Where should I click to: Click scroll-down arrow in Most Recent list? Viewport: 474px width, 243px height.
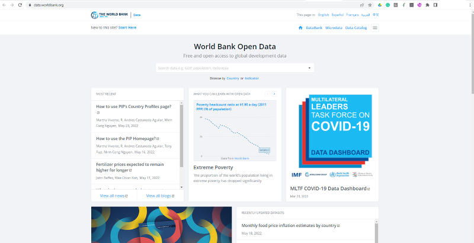[181, 187]
